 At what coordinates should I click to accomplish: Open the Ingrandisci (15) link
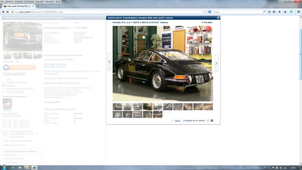(x=11, y=61)
